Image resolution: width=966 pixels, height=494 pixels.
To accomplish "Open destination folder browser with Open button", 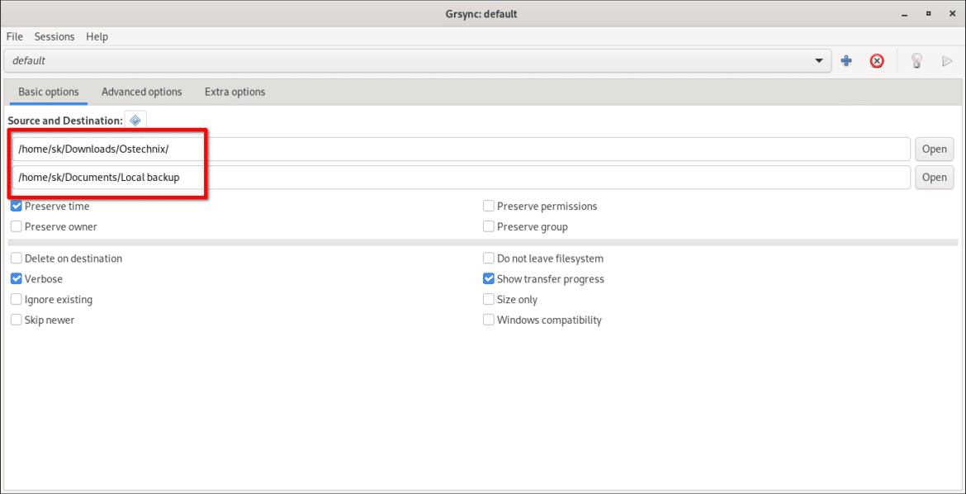I will point(934,177).
